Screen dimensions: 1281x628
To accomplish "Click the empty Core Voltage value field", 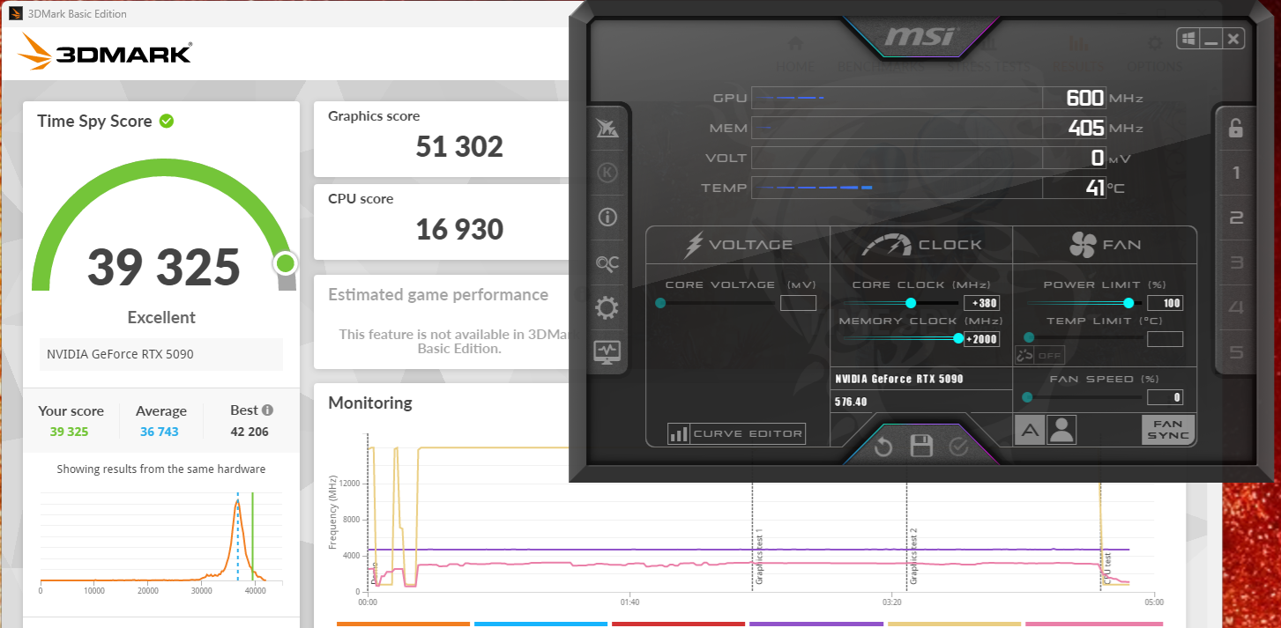I will 798,303.
